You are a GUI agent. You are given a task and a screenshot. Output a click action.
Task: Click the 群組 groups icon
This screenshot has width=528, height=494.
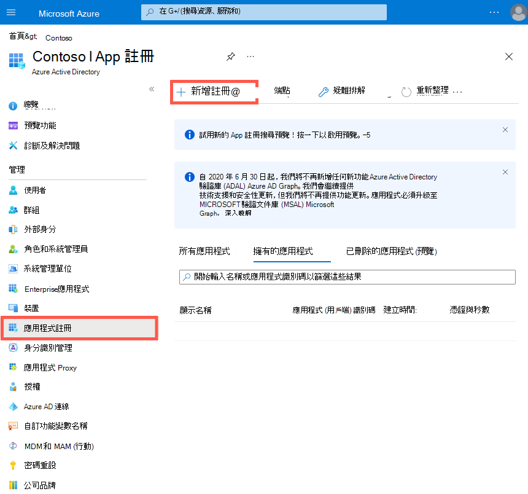pyautogui.click(x=13, y=210)
